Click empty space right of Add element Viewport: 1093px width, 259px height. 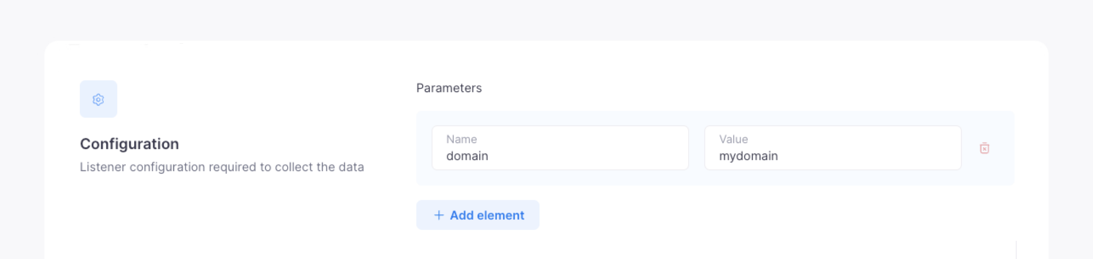pyautogui.click(x=721, y=215)
